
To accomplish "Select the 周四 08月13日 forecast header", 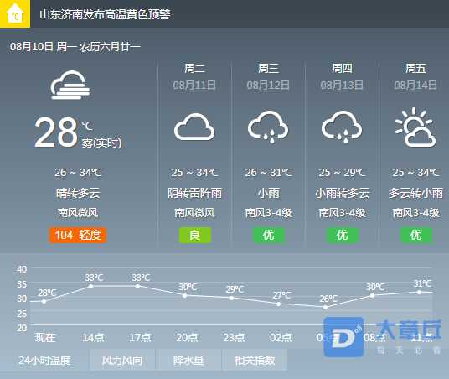I will pyautogui.click(x=342, y=76).
